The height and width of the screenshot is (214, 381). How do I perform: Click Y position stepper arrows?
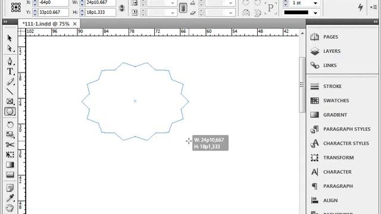(35, 12)
